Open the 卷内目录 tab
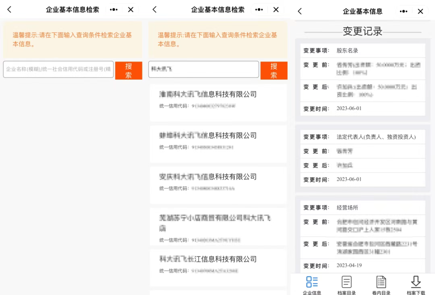 pyautogui.click(x=381, y=285)
